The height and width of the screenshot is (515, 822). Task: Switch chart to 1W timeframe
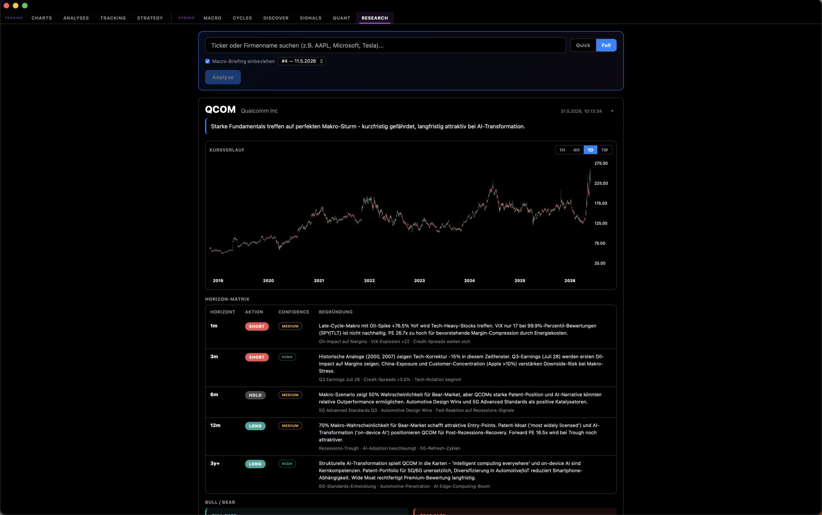605,150
